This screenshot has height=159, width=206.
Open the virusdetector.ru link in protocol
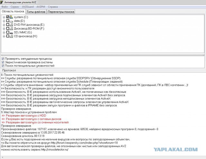pyautogui.click(x=55, y=150)
